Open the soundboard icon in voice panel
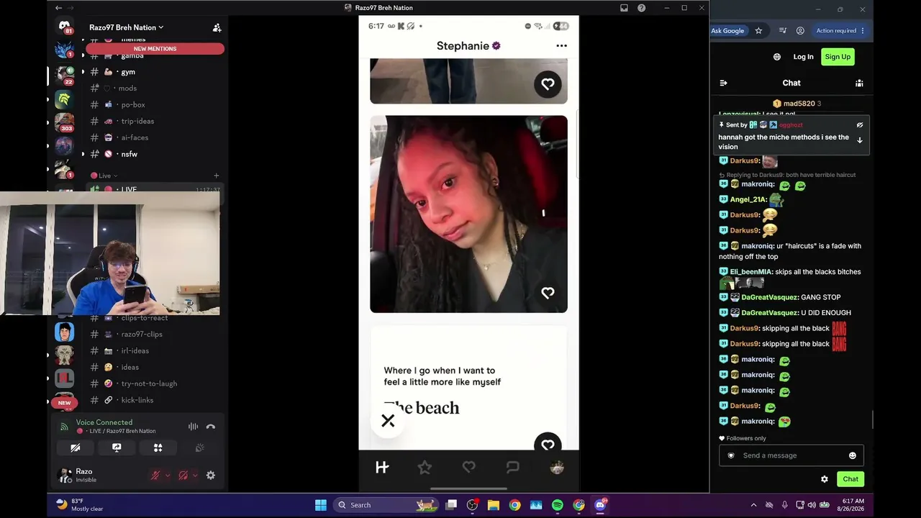Viewport: 921px width, 518px height. (200, 448)
